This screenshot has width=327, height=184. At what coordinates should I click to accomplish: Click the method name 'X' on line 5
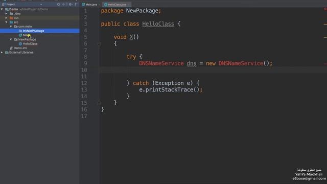(131, 37)
